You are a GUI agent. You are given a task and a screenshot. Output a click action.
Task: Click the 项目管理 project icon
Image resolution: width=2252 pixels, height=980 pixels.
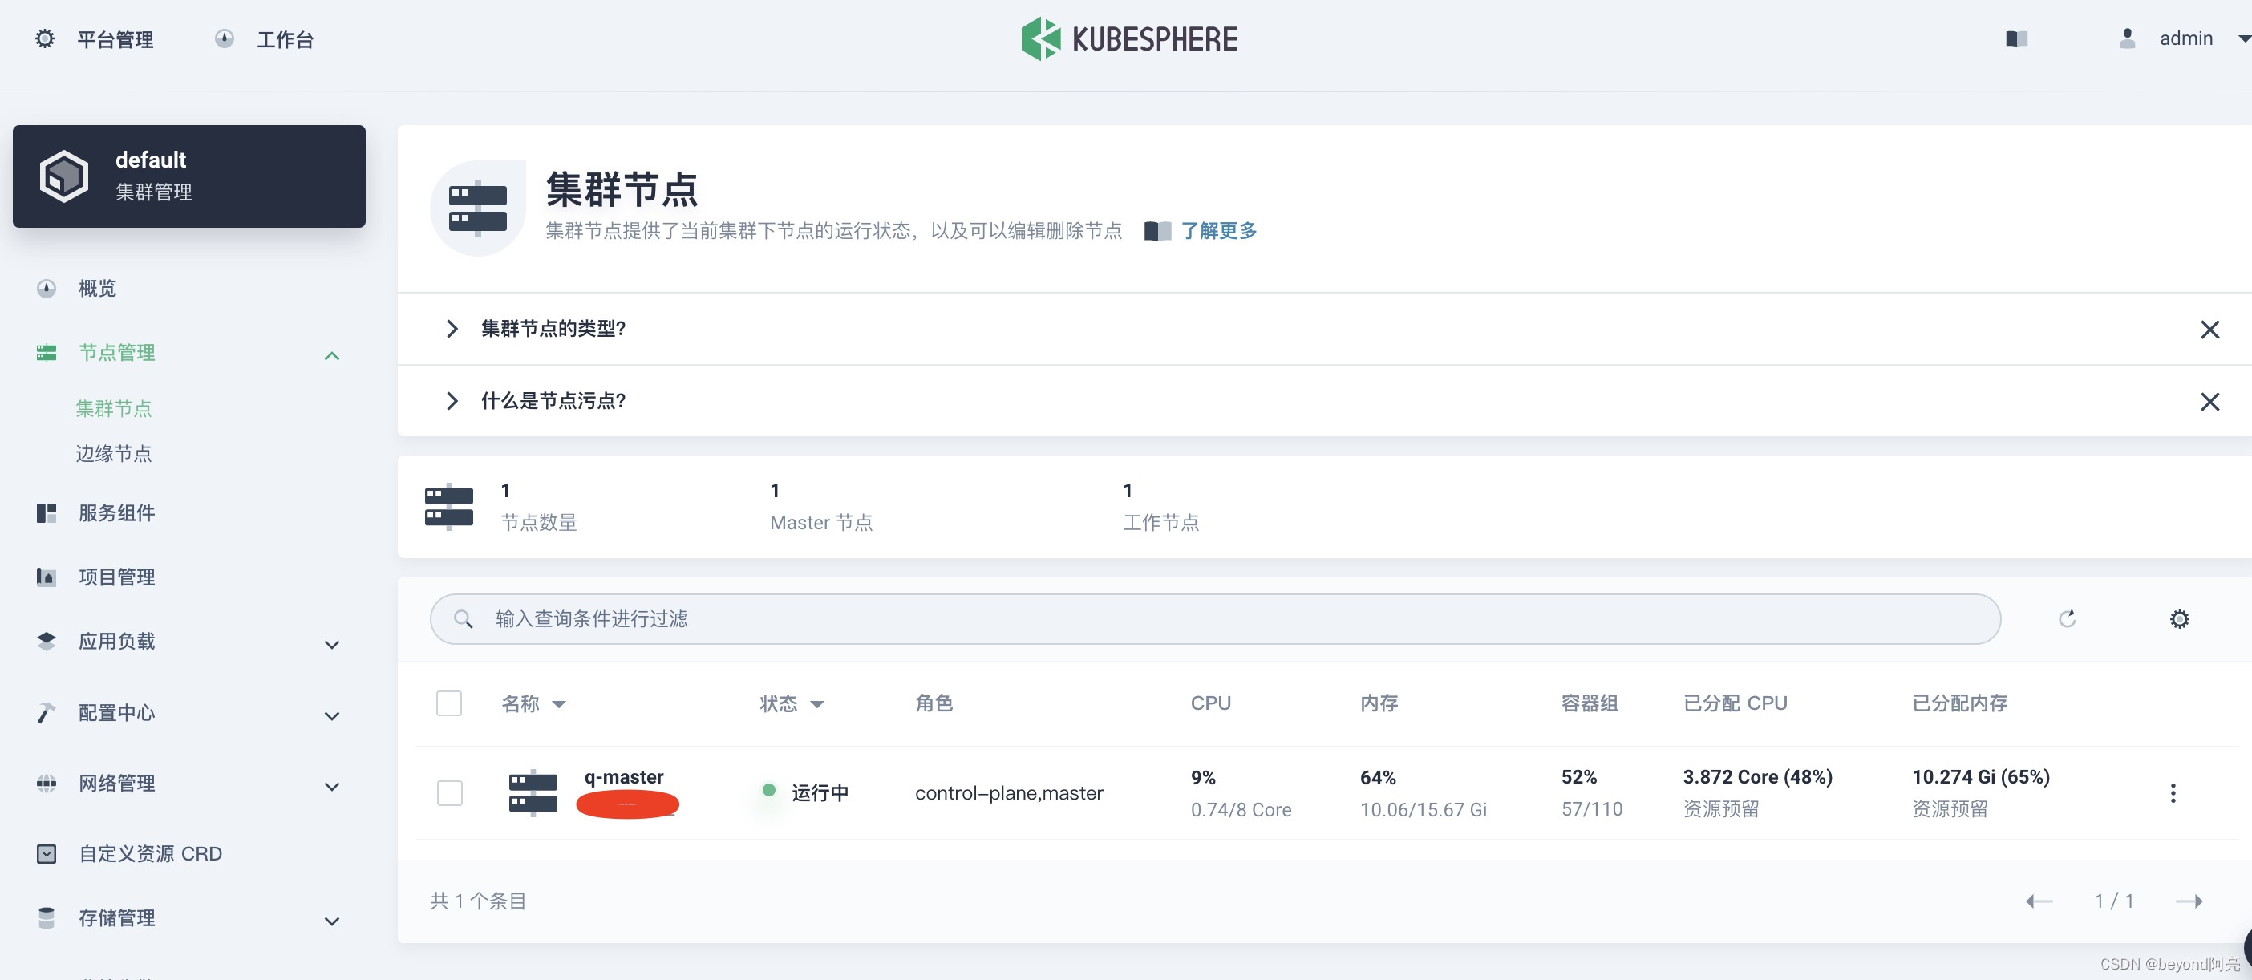(x=47, y=576)
